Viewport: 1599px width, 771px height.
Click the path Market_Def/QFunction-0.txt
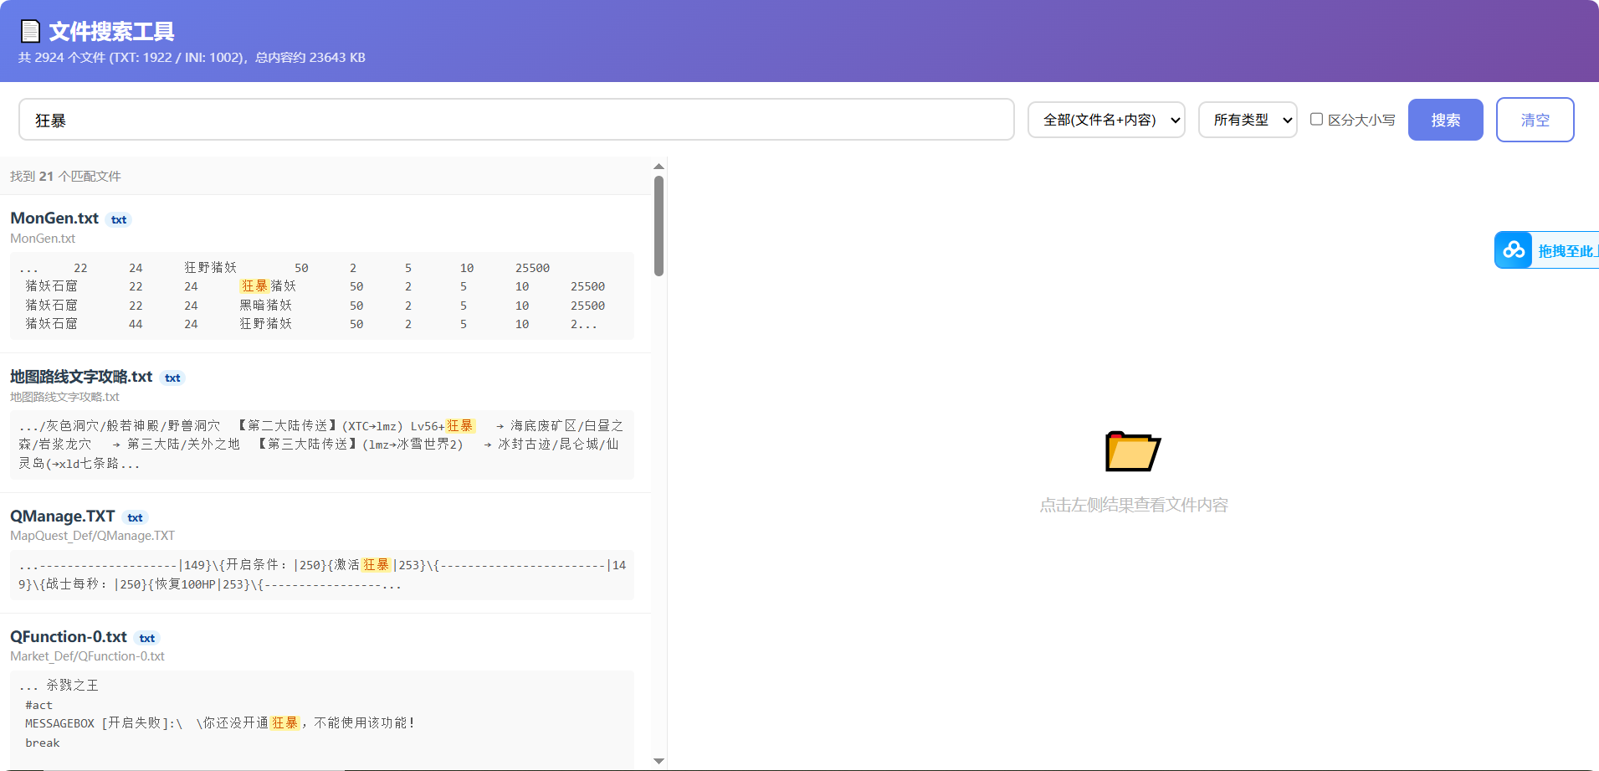coord(87,656)
